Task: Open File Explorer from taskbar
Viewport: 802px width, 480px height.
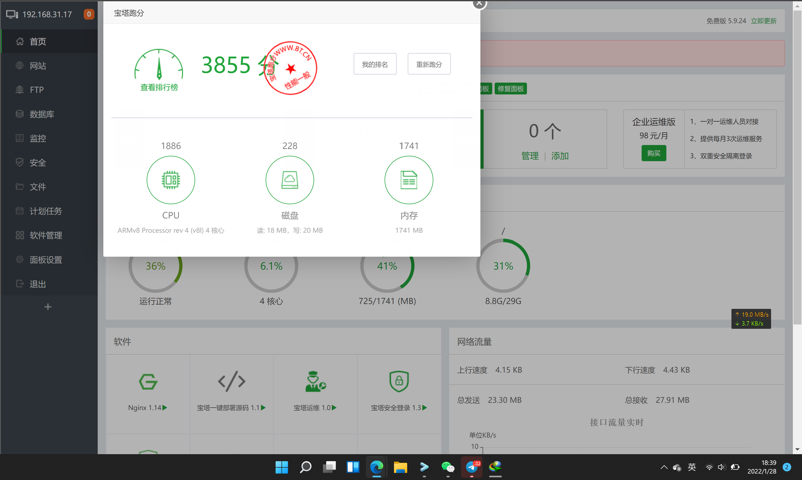Action: click(x=400, y=467)
